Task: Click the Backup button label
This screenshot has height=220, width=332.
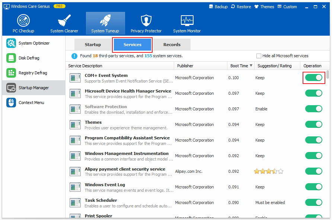Action: coord(221,7)
